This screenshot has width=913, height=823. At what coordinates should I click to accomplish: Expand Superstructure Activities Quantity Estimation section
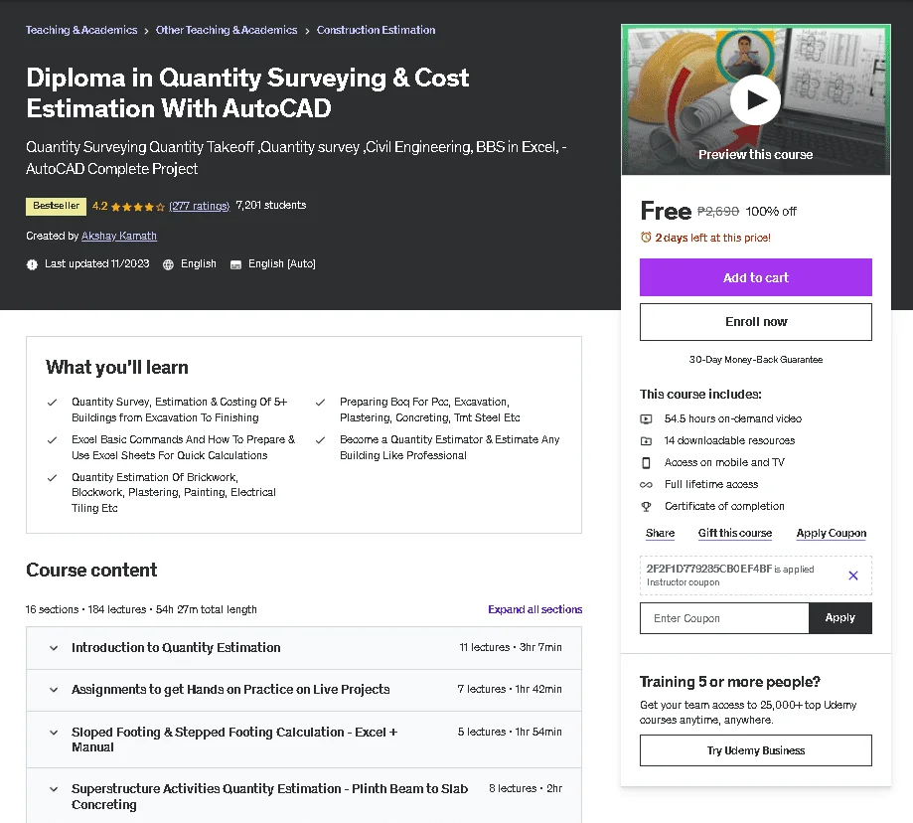(303, 795)
